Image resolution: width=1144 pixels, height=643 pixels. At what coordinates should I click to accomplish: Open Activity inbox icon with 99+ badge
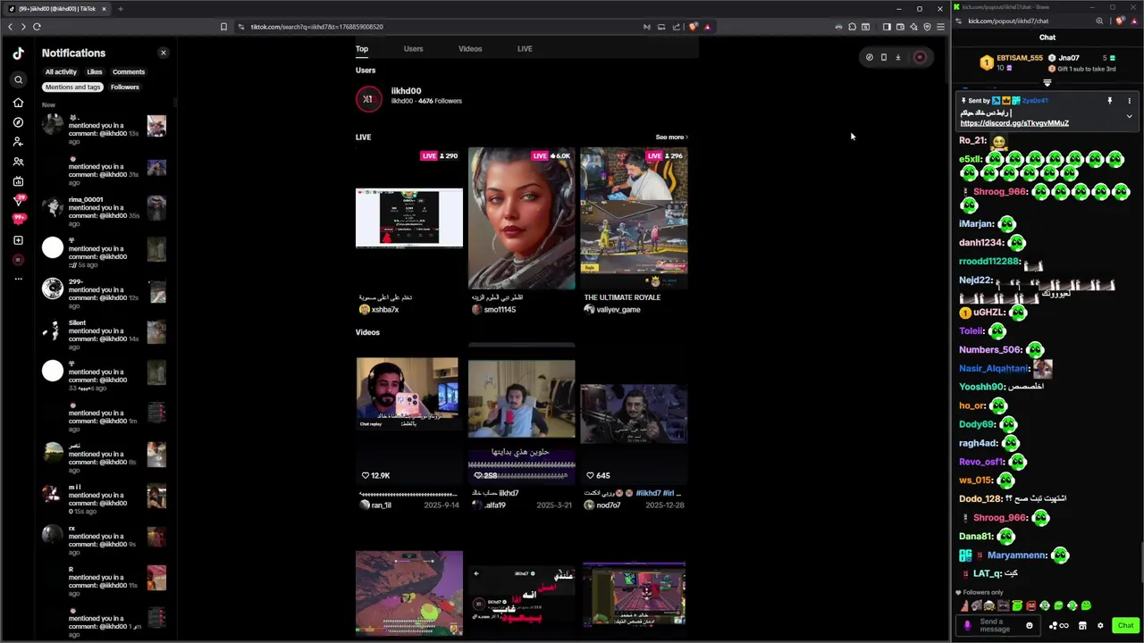pyautogui.click(x=19, y=219)
